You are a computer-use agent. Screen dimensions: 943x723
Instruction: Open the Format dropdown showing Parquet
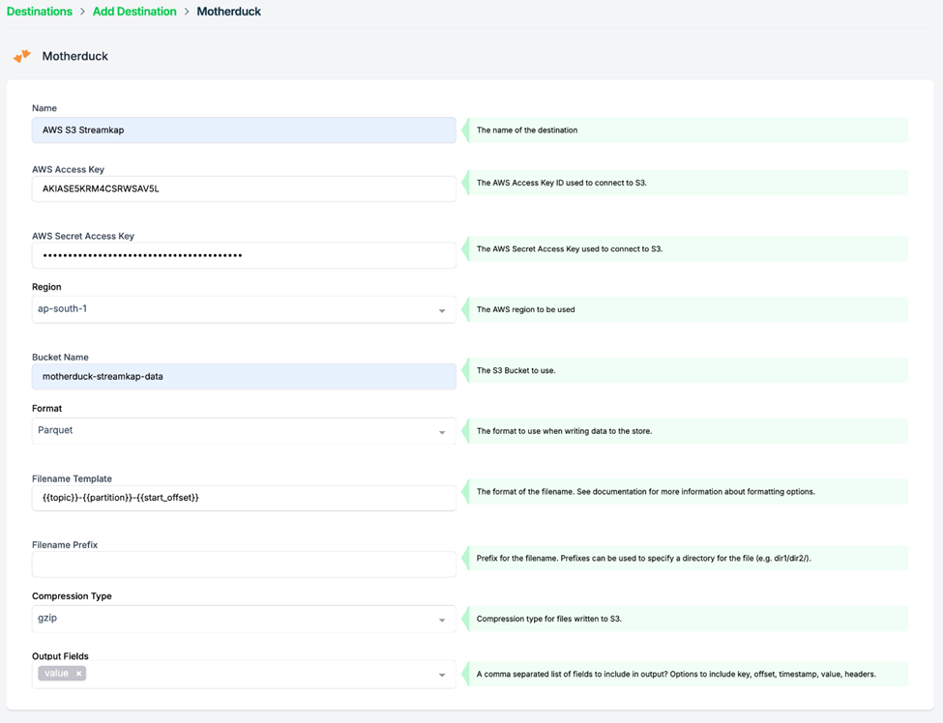[x=244, y=430]
